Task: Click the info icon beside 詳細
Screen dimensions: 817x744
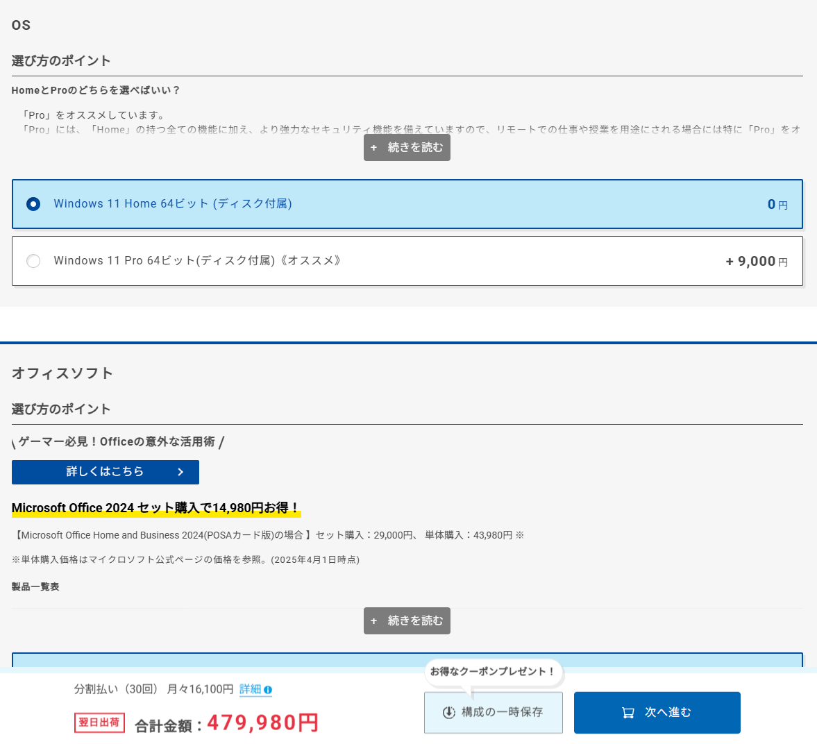Action: [x=268, y=690]
